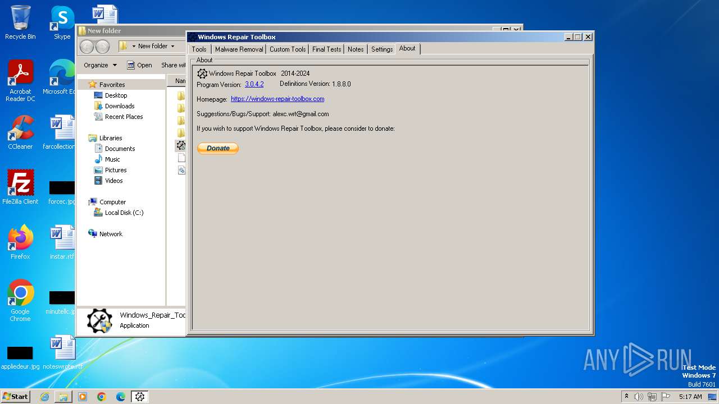The image size is (719, 404).
Task: Open appliedeur.jpg desktop file
Action: tap(20, 357)
